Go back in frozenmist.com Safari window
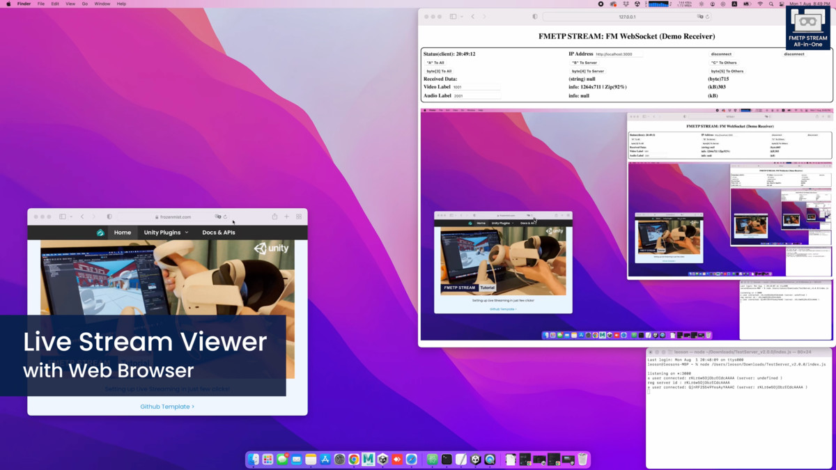The width and height of the screenshot is (836, 470). 82,217
